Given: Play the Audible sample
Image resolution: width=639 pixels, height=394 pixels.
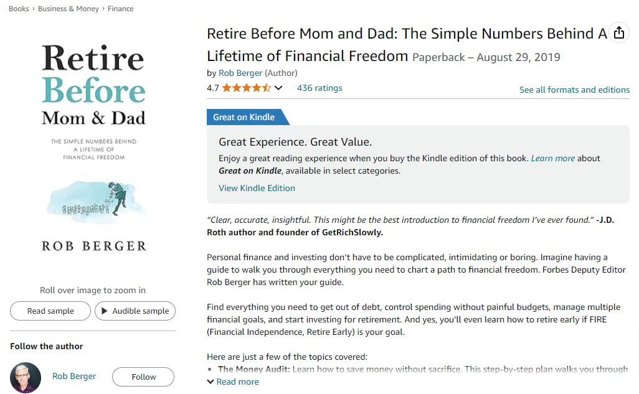Looking at the screenshot, I should click(135, 311).
